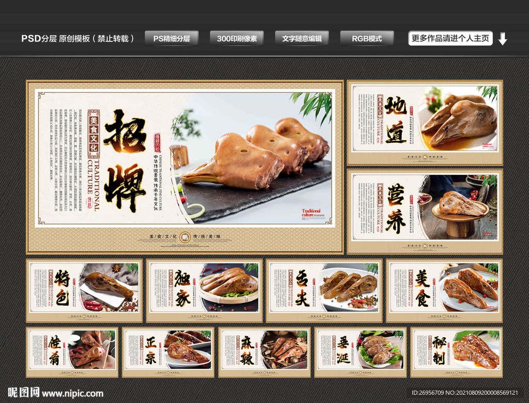Open the 营养 poster thumbnail
This screenshot has height=403, width=529.
[x=425, y=212]
